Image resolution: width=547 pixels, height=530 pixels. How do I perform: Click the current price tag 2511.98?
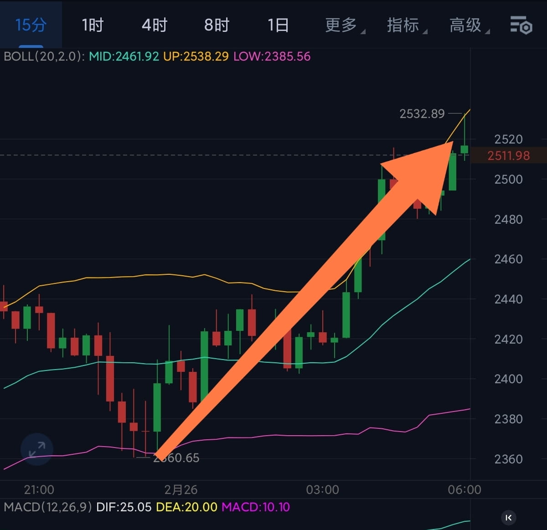509,155
